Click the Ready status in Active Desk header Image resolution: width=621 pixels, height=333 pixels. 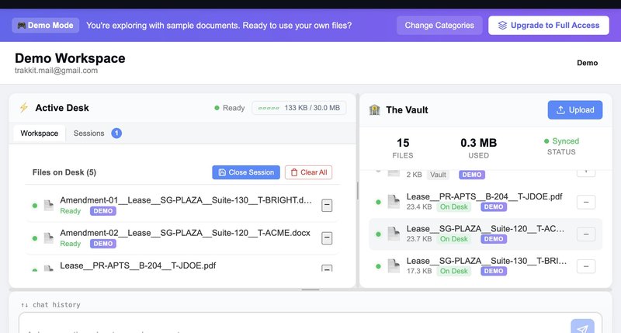pyautogui.click(x=230, y=108)
